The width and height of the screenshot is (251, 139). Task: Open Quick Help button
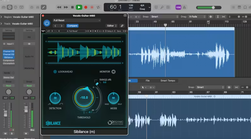pyautogui.click(x=16, y=7)
